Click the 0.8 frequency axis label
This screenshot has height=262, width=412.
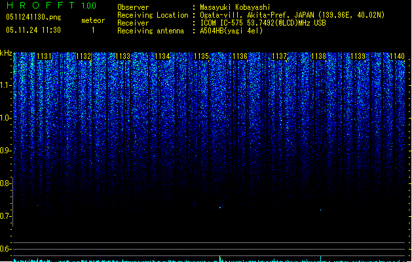[5, 183]
